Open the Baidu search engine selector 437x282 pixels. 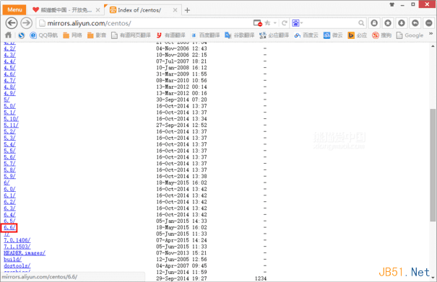[297, 23]
